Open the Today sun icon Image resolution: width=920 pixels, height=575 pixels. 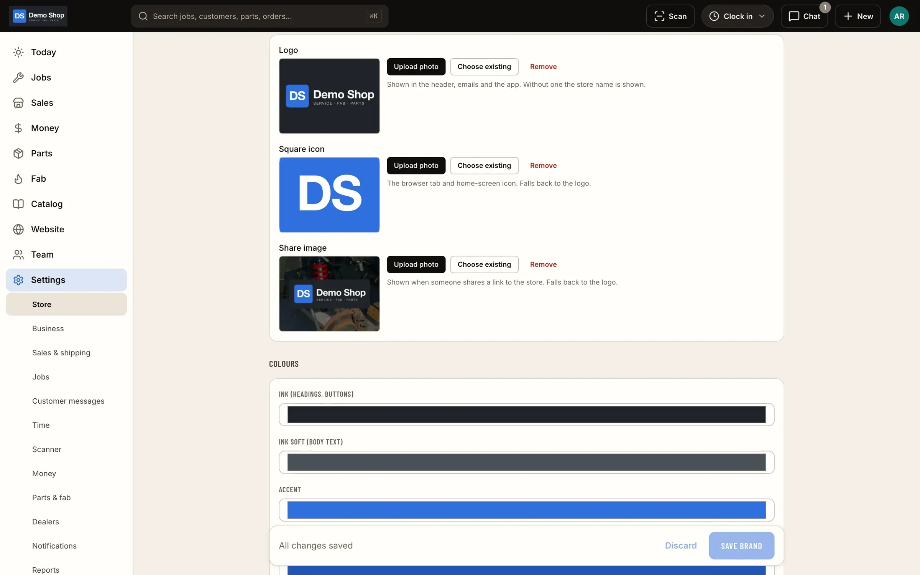(x=18, y=52)
